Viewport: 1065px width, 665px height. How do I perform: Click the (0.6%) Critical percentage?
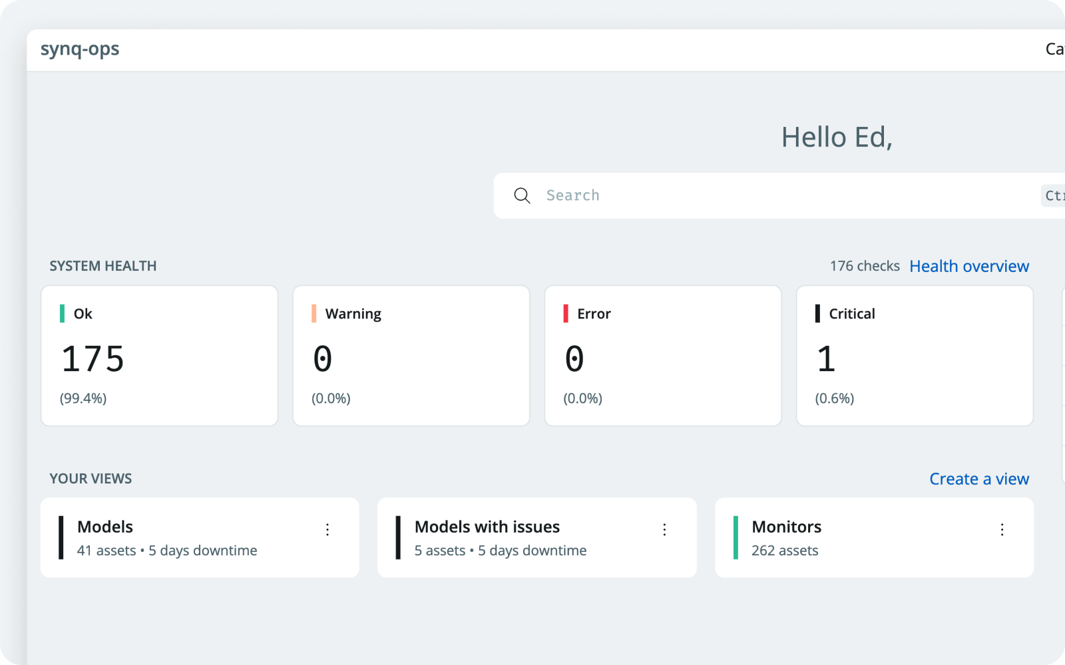coord(835,398)
